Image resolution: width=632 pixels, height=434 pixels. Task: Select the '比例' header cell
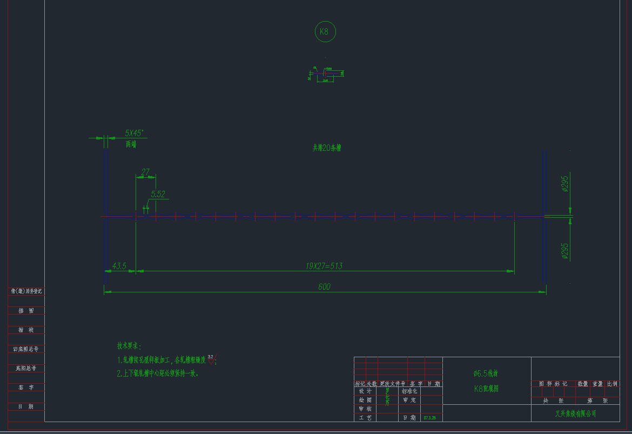pyautogui.click(x=612, y=384)
